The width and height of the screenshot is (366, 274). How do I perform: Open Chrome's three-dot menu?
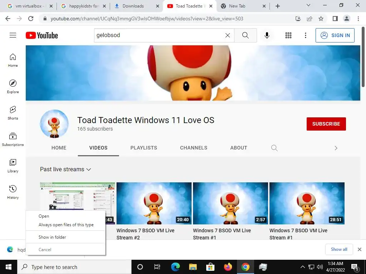coord(358,19)
